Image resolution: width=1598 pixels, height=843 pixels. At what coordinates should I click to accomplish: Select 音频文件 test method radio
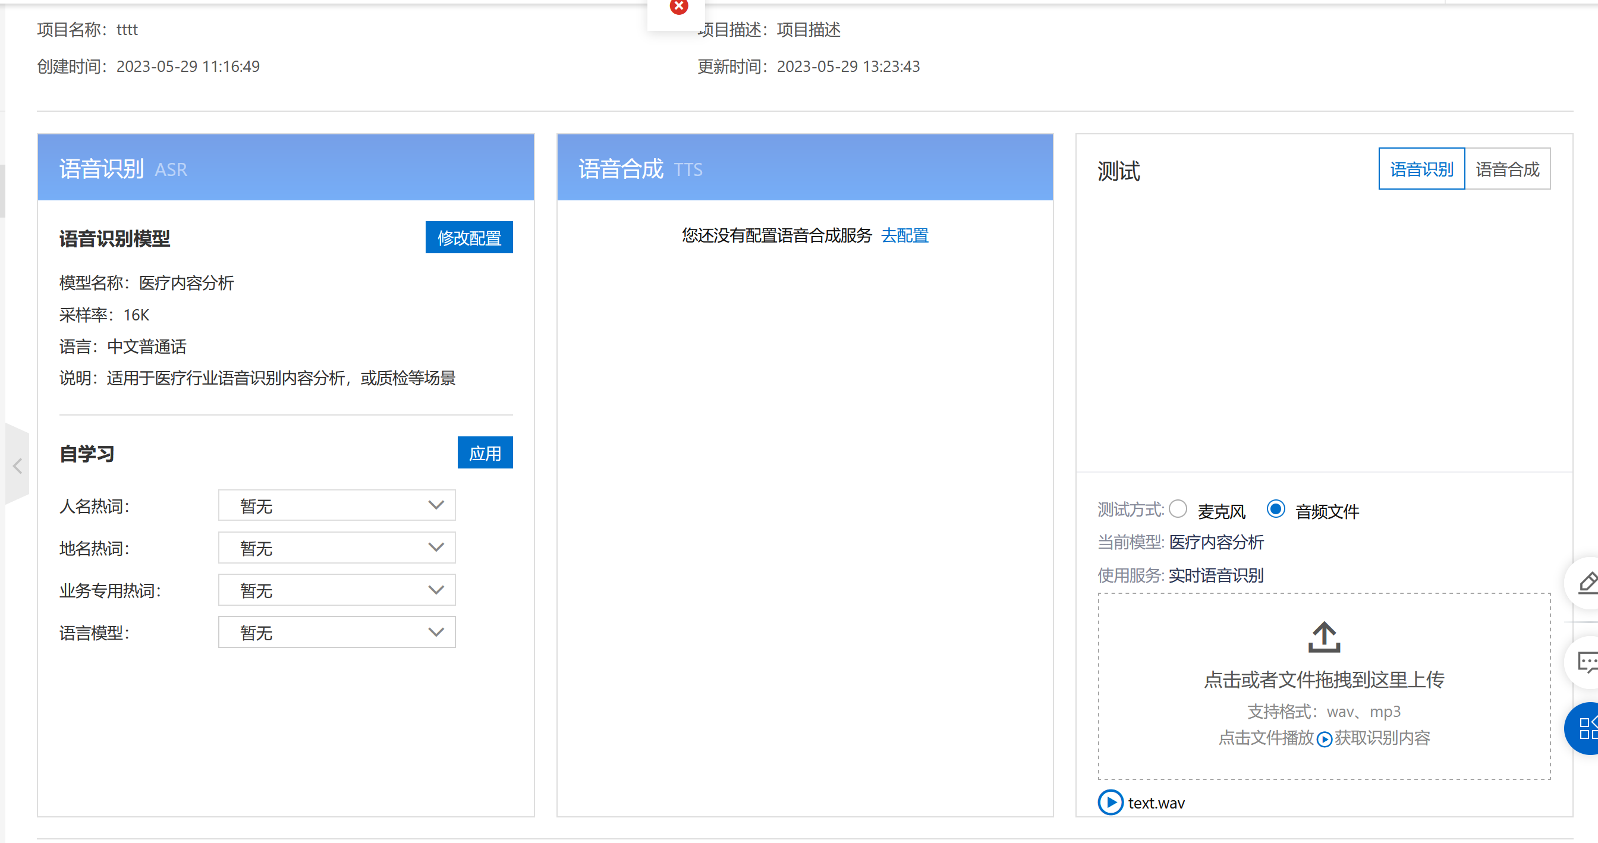click(x=1275, y=509)
